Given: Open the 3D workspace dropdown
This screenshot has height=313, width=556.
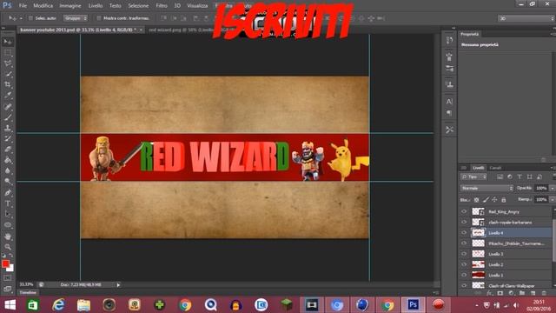Looking at the screenshot, I should pyautogui.click(x=526, y=18).
